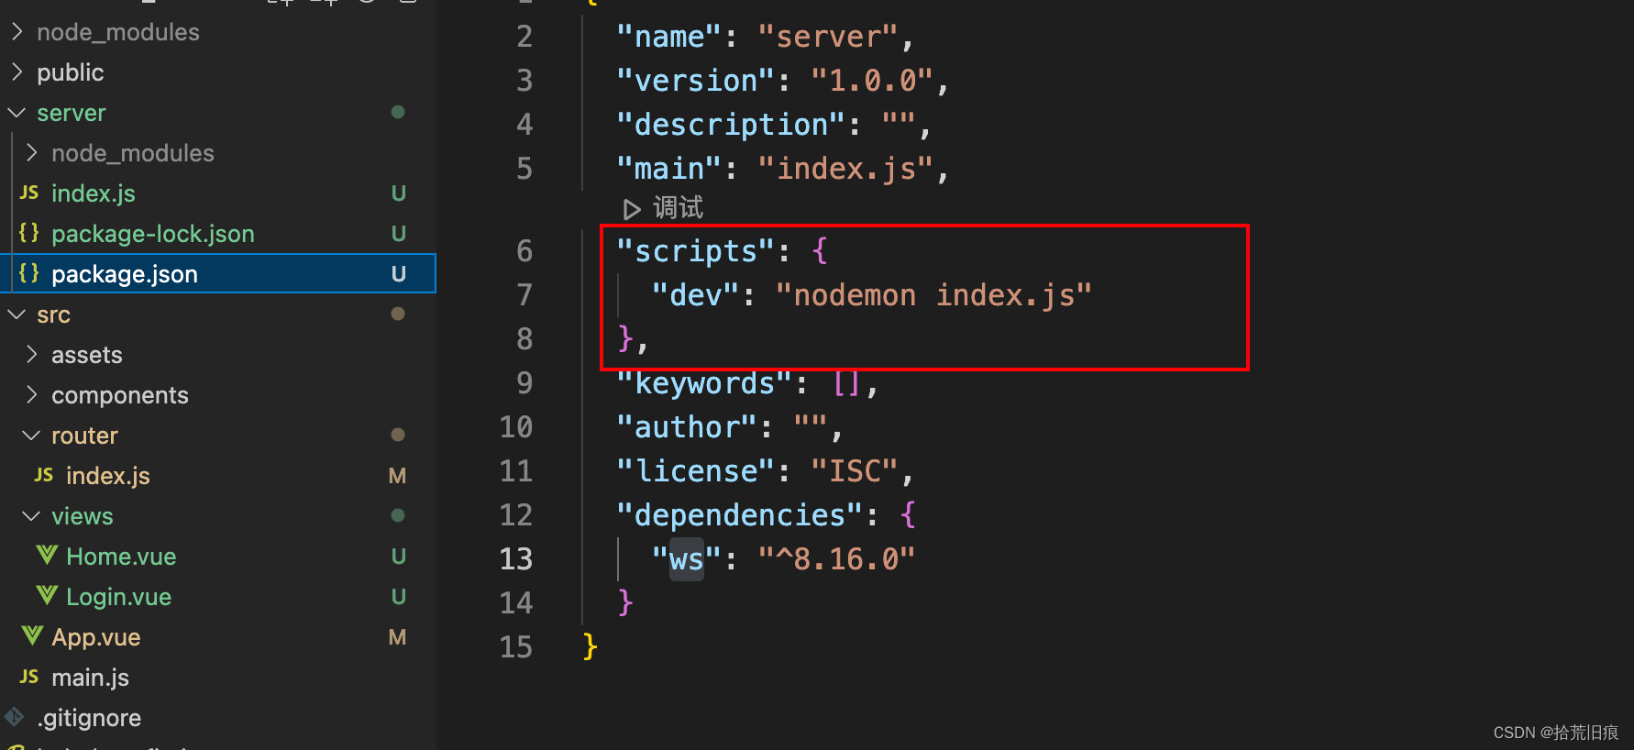Click App.vue Vue logo icon
1634x750 pixels.
click(32, 636)
